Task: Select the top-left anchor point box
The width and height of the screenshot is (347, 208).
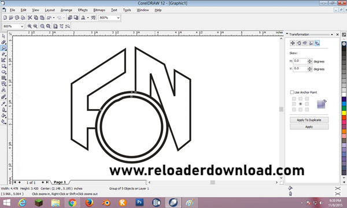Action: 294,99
